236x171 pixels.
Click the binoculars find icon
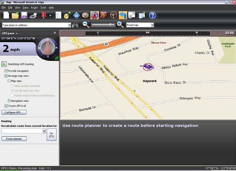(75, 25)
